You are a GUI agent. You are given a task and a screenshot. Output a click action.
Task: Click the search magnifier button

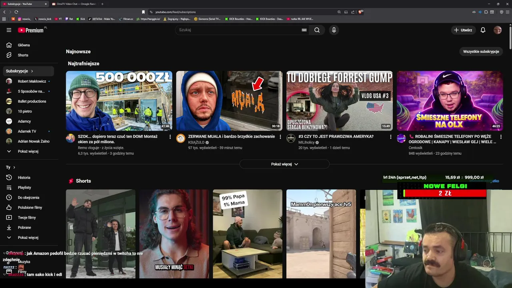pyautogui.click(x=317, y=30)
